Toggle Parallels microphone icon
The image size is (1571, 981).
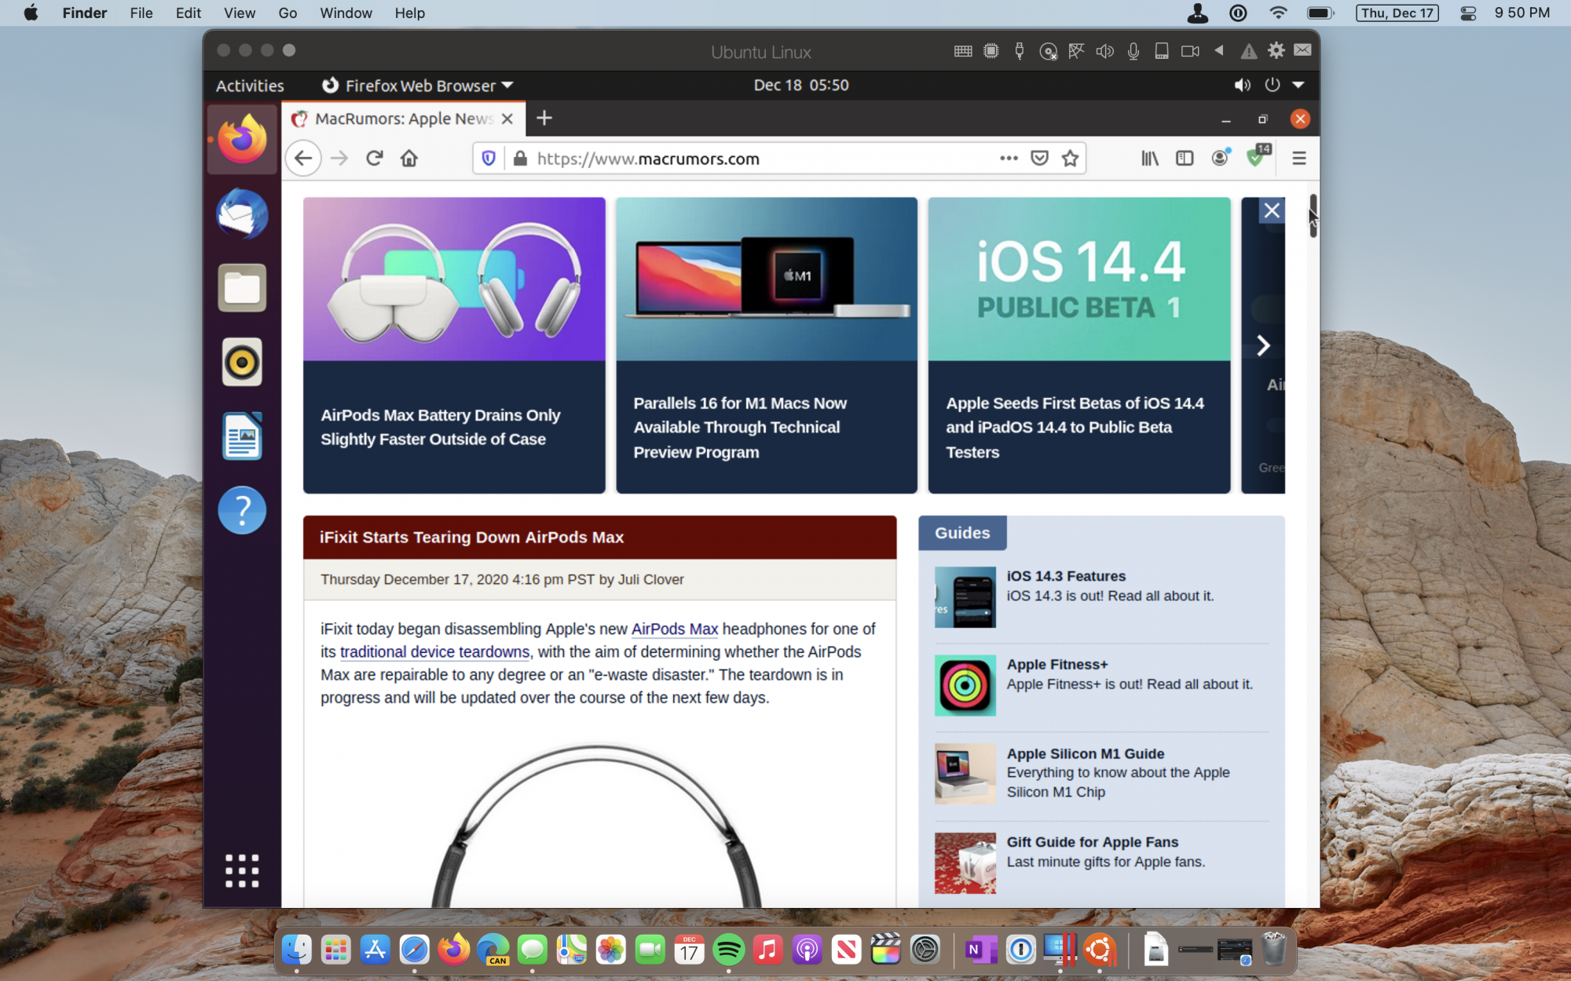pyautogui.click(x=1133, y=51)
